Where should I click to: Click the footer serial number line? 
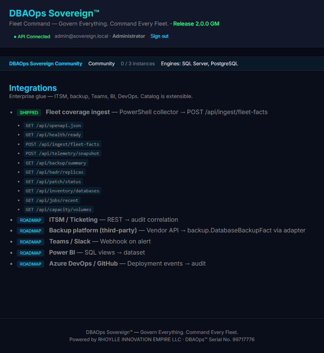coord(162,339)
